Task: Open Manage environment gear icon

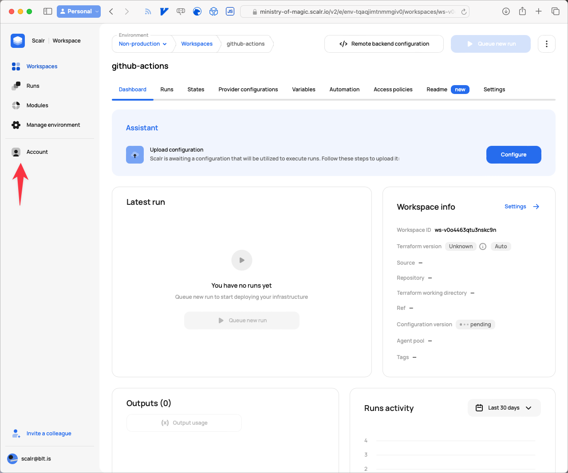Action: 16,125
